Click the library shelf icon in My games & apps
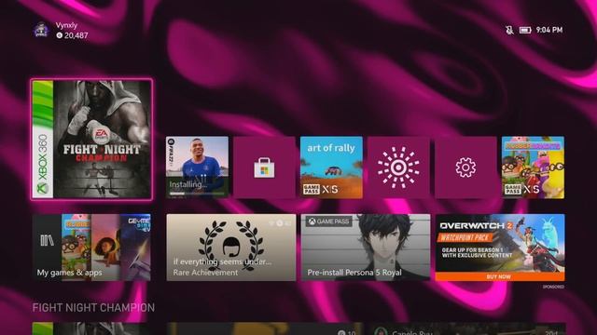Viewport: 597px width, 335px height. 47,240
